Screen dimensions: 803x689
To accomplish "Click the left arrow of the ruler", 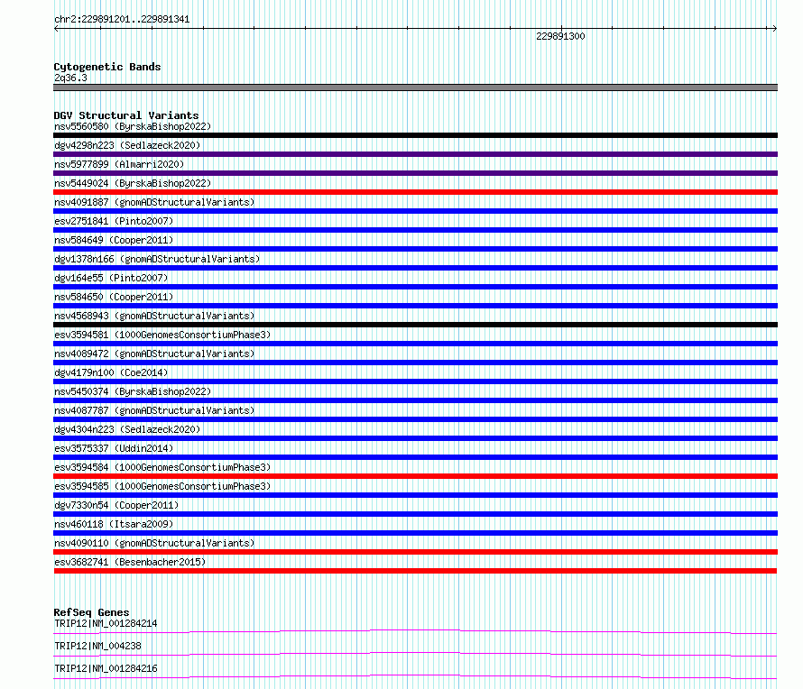I will coord(56,29).
